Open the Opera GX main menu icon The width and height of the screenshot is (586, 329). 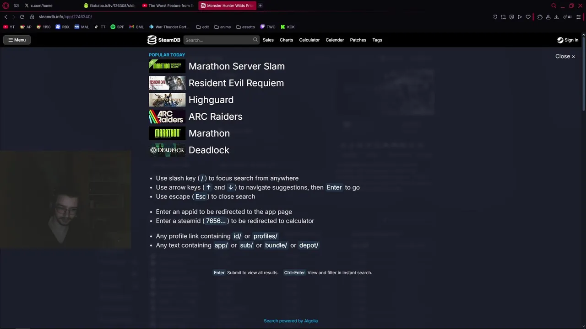tap(5, 5)
